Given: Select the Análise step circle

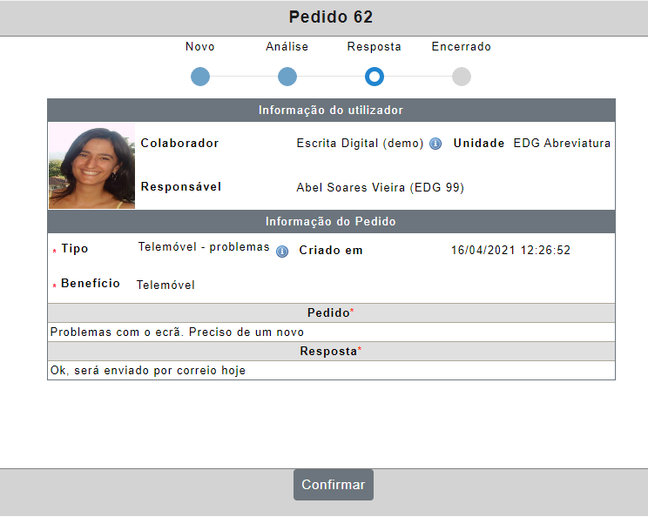Looking at the screenshot, I should (x=287, y=77).
